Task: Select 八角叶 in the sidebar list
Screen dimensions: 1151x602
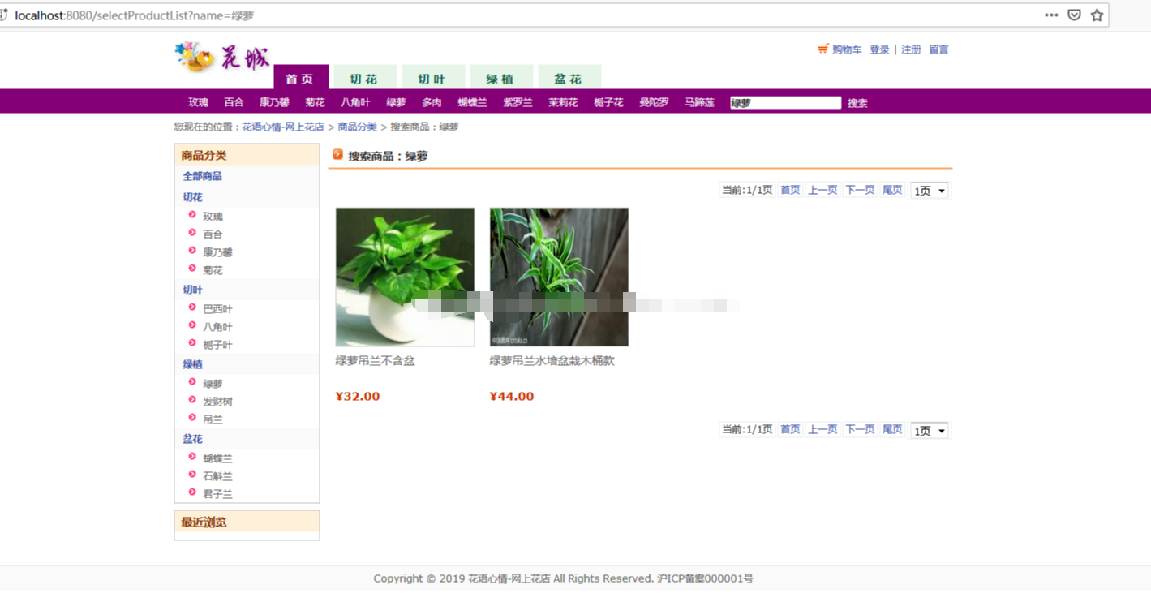Action: (217, 327)
